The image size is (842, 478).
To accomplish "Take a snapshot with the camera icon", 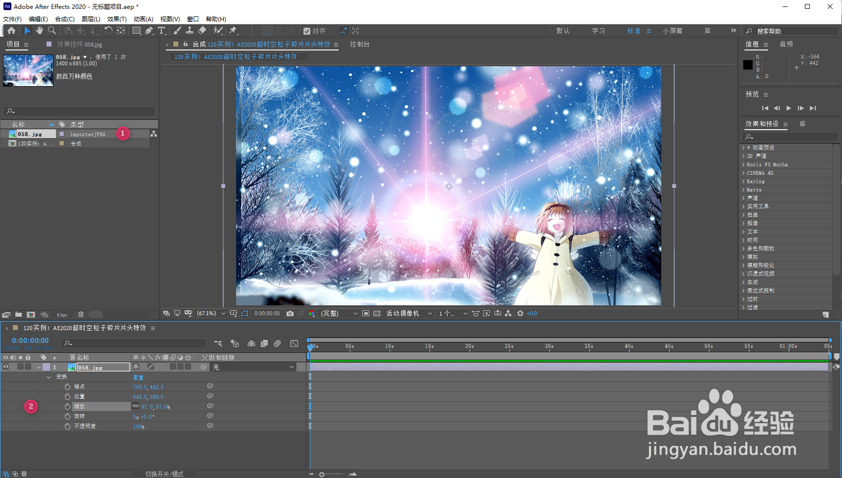I will [x=290, y=313].
